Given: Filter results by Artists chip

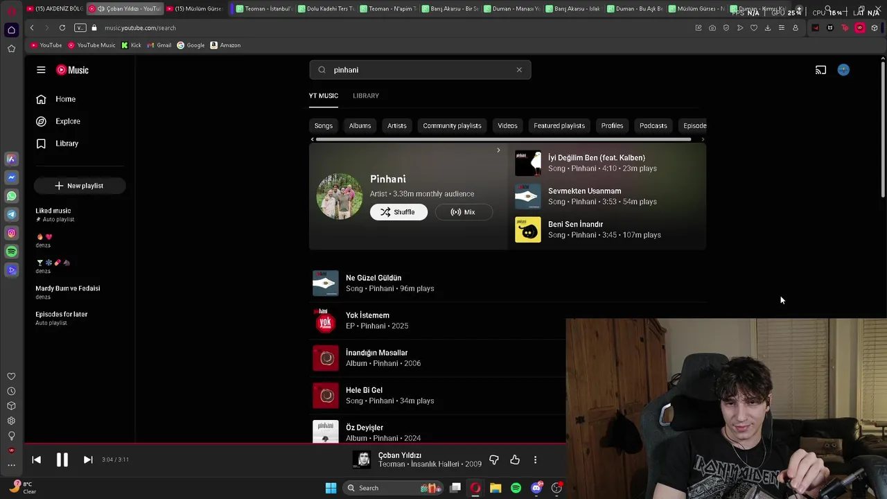Looking at the screenshot, I should (397, 125).
